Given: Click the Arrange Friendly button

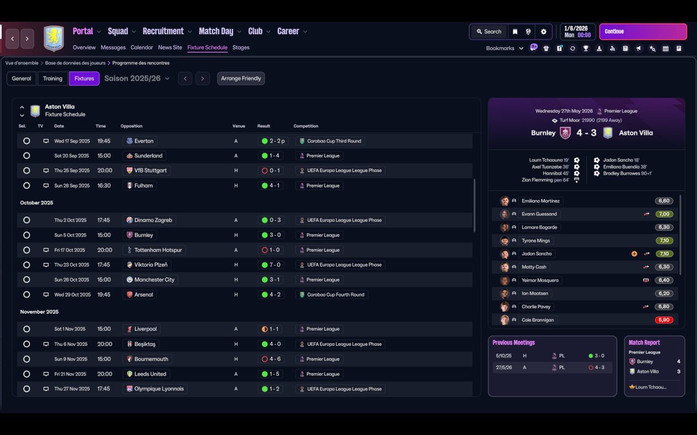Looking at the screenshot, I should 241,78.
